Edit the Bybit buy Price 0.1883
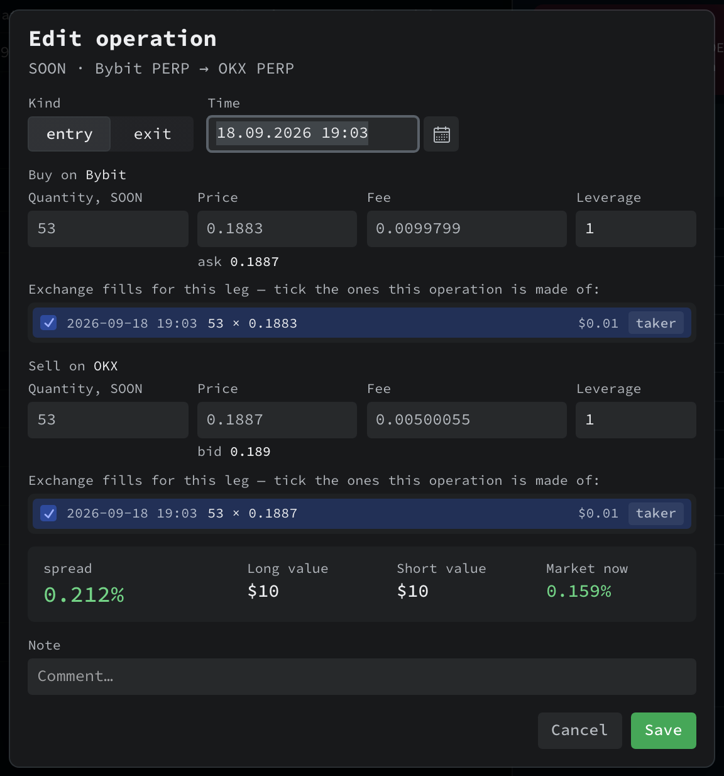 point(277,229)
